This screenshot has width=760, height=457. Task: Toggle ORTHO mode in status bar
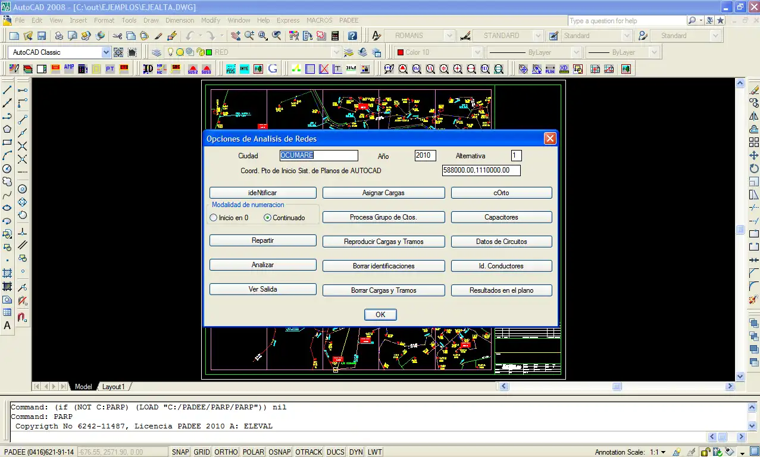tap(226, 452)
